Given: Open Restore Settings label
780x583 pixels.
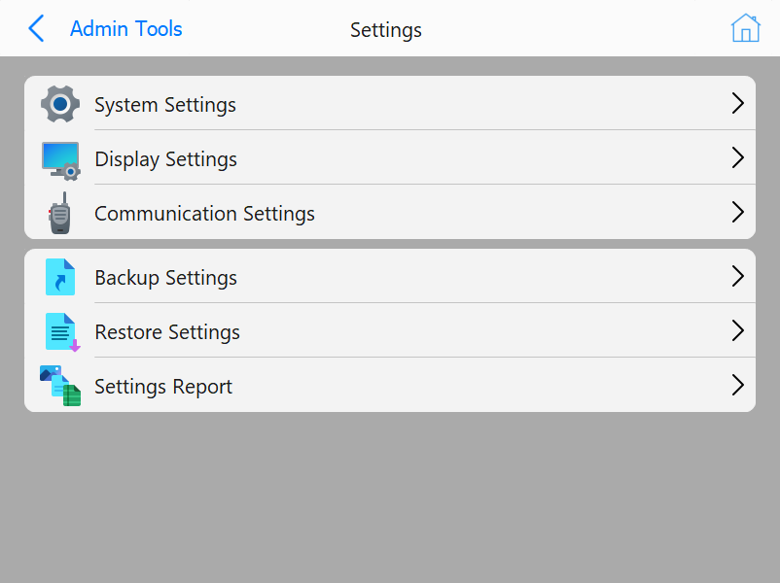Looking at the screenshot, I should (x=167, y=332).
